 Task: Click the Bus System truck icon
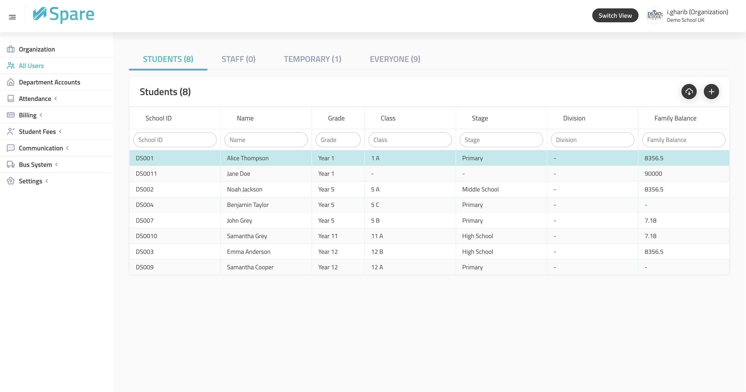11,165
